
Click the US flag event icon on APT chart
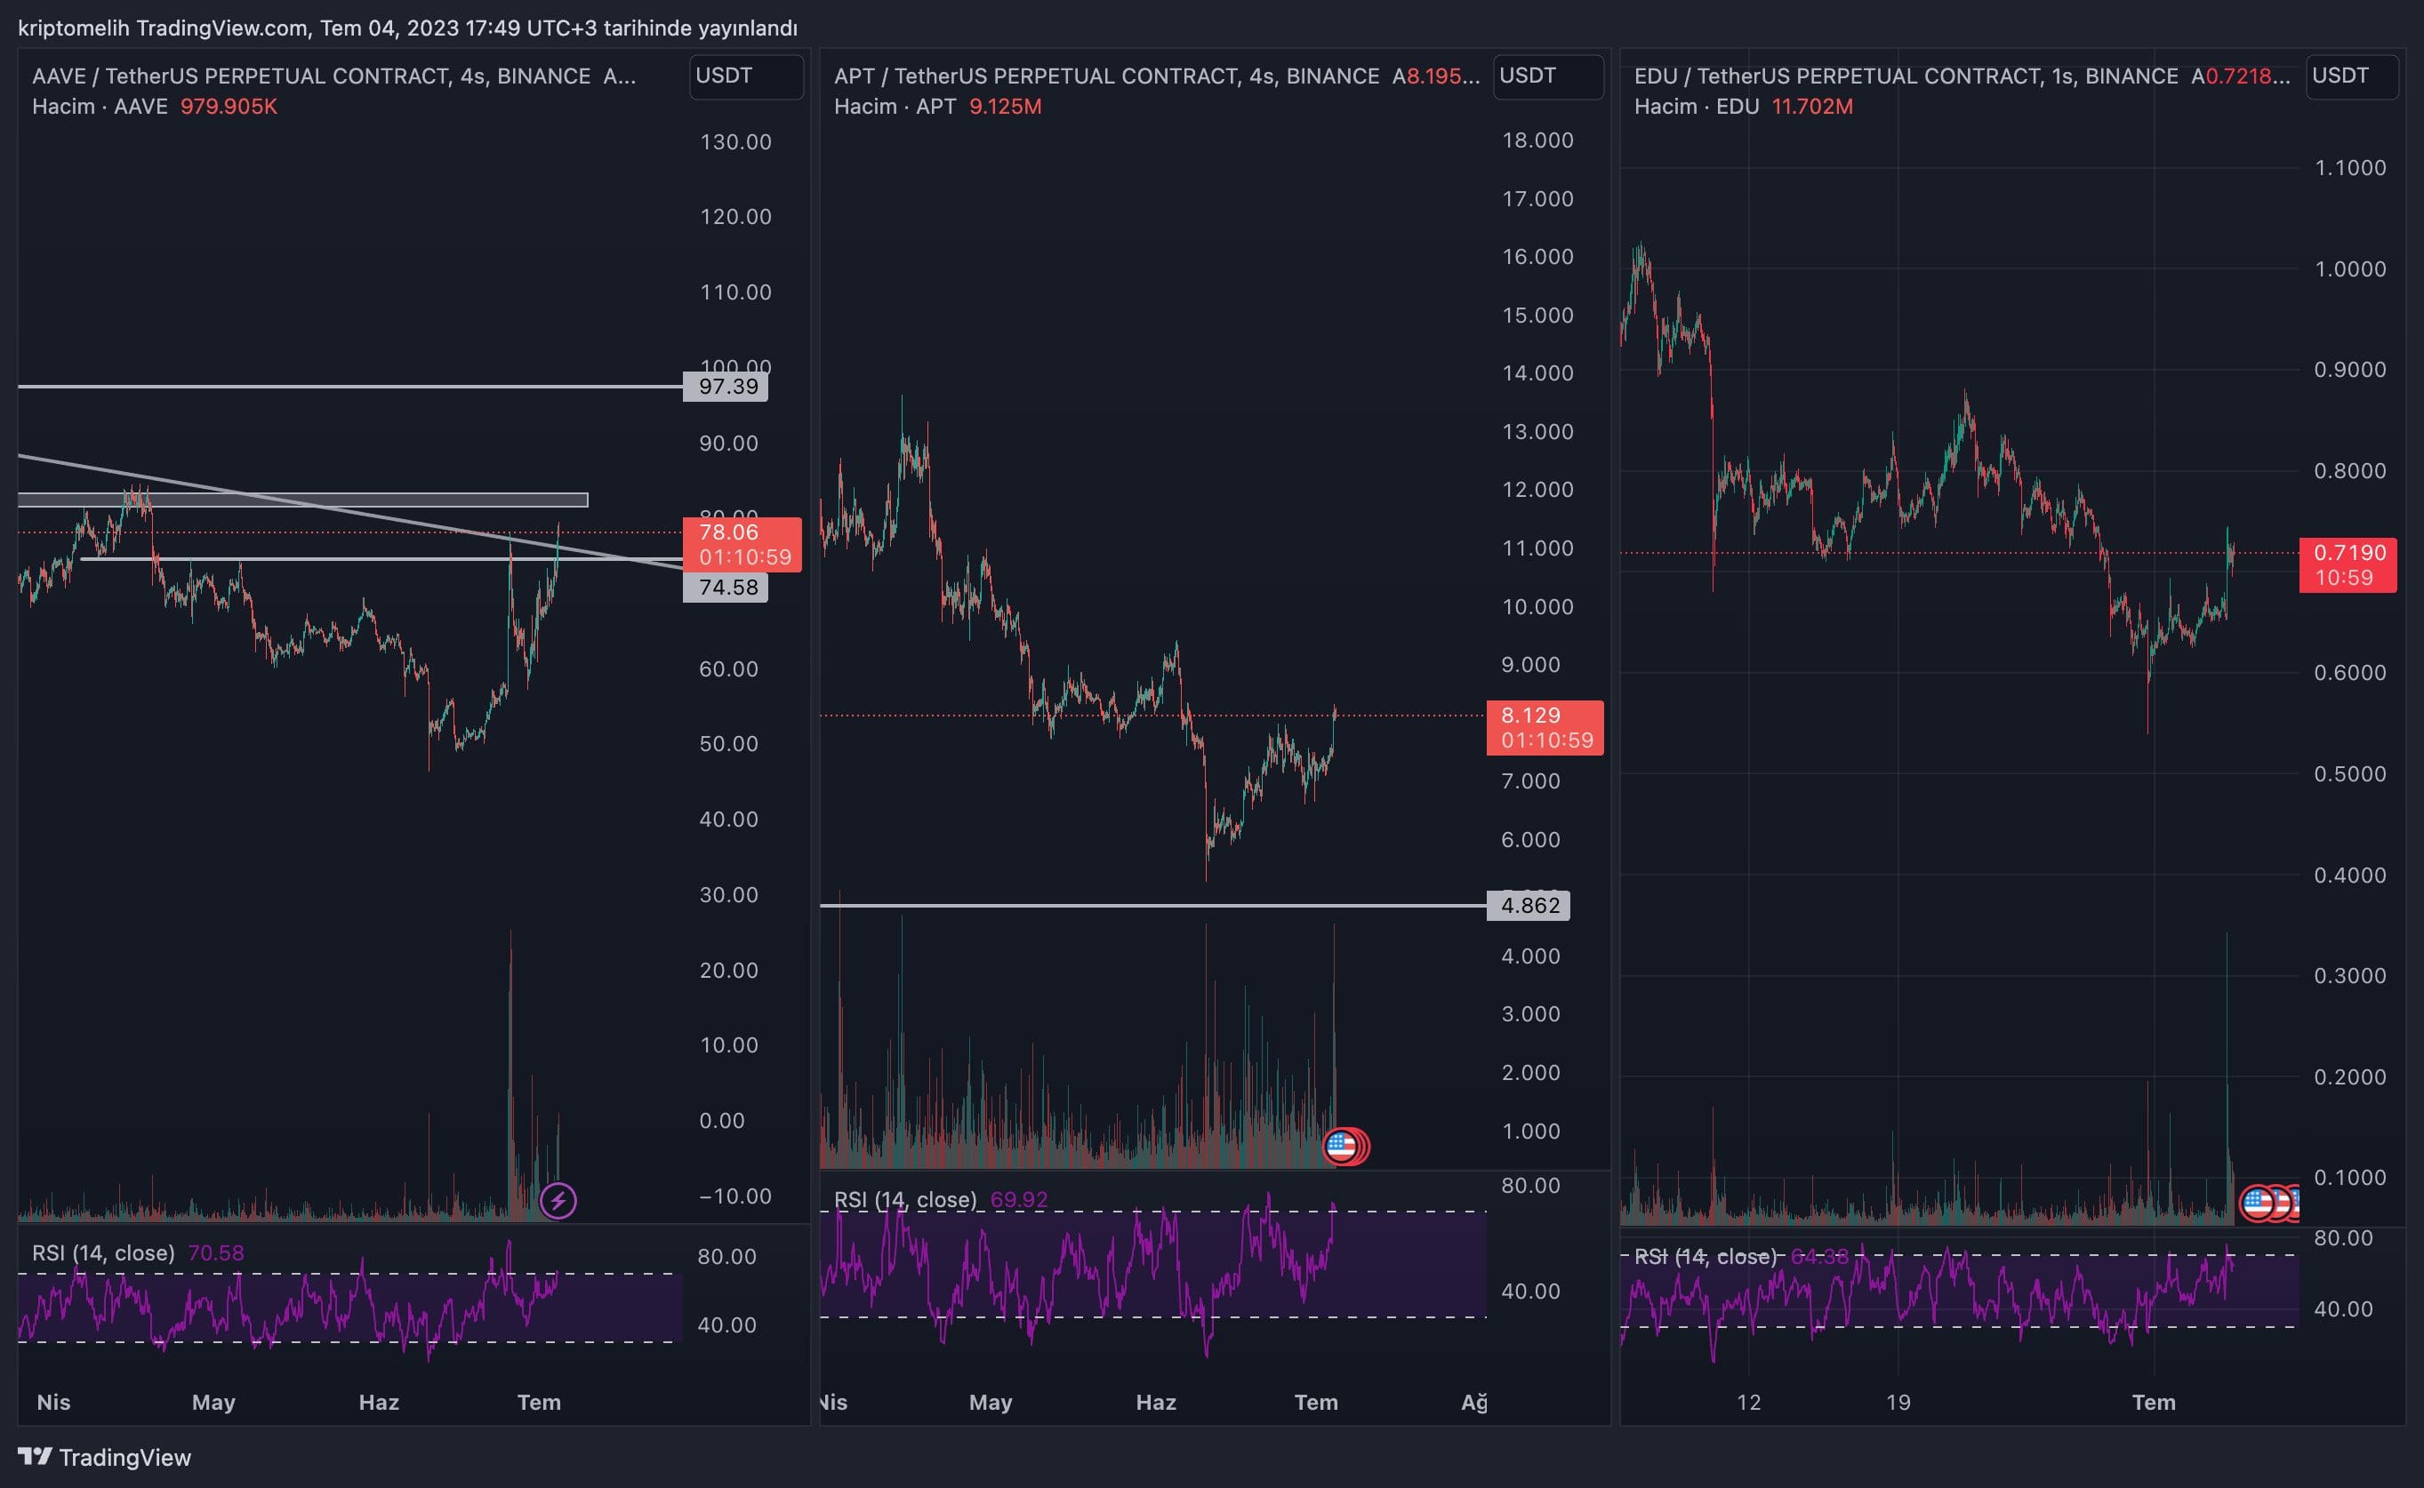click(x=1342, y=1147)
